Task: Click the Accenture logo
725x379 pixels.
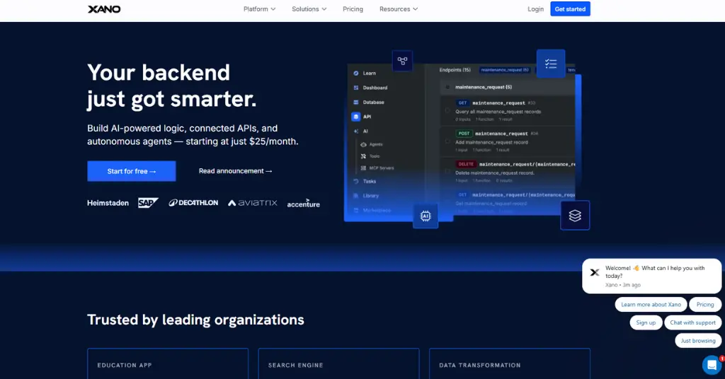Action: coord(303,204)
